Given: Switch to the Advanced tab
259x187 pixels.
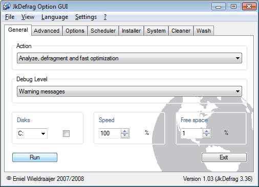Looking at the screenshot, I should [47, 31].
